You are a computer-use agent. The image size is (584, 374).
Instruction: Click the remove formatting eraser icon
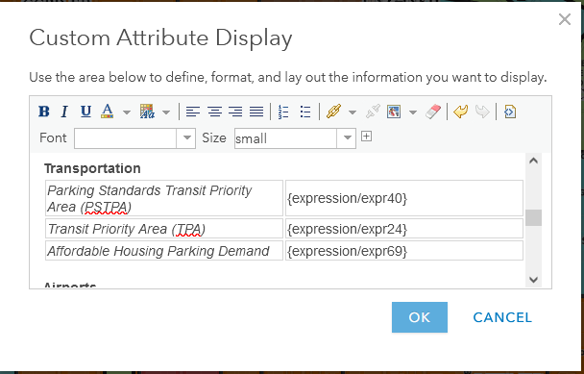click(433, 112)
